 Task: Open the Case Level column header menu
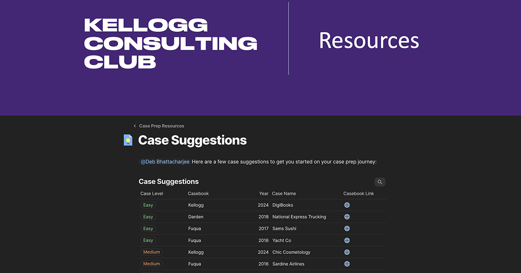pyautogui.click(x=152, y=193)
